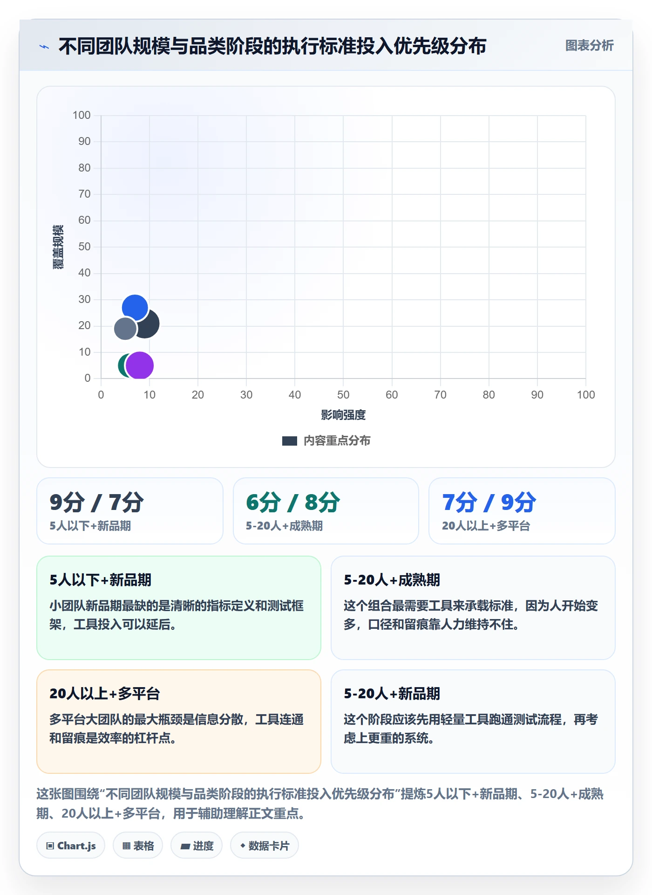Click the Chart.js tag chip
This screenshot has width=652, height=895.
point(71,846)
